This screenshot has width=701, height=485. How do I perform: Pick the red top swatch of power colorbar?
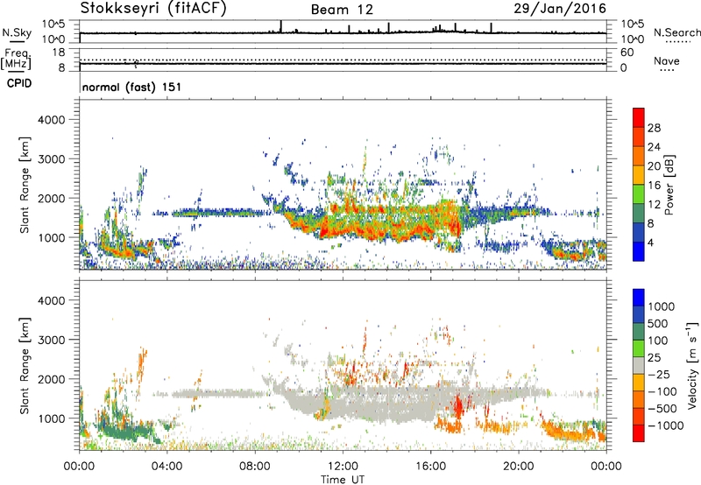639,118
